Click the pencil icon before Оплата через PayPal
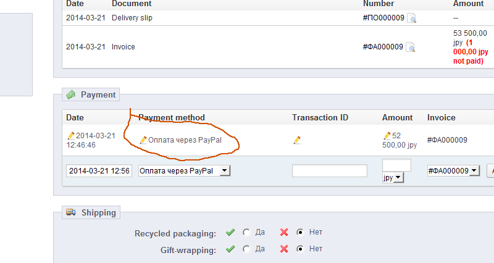Viewport: 494px width, 263px height. pos(143,140)
